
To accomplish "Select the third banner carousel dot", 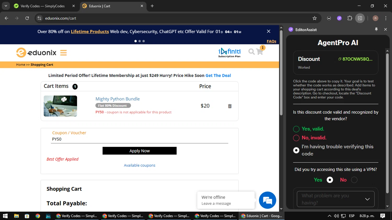I will point(143,41).
